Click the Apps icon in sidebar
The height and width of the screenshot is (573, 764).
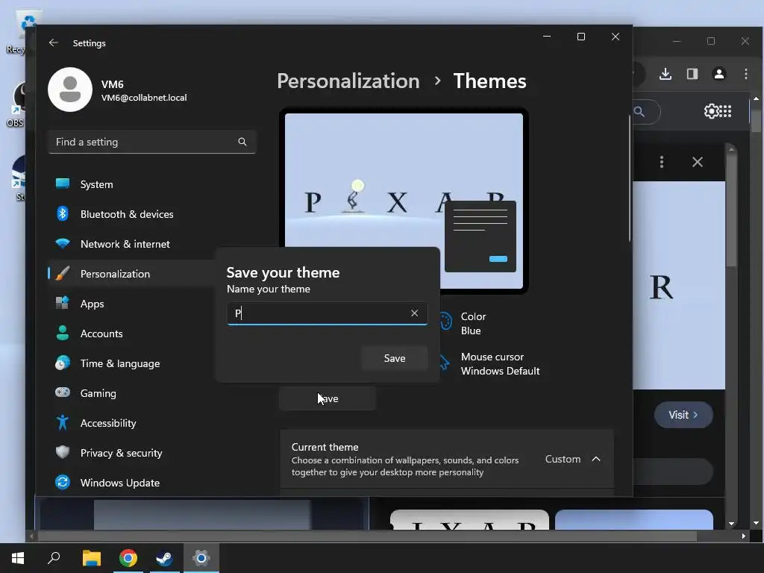(63, 303)
